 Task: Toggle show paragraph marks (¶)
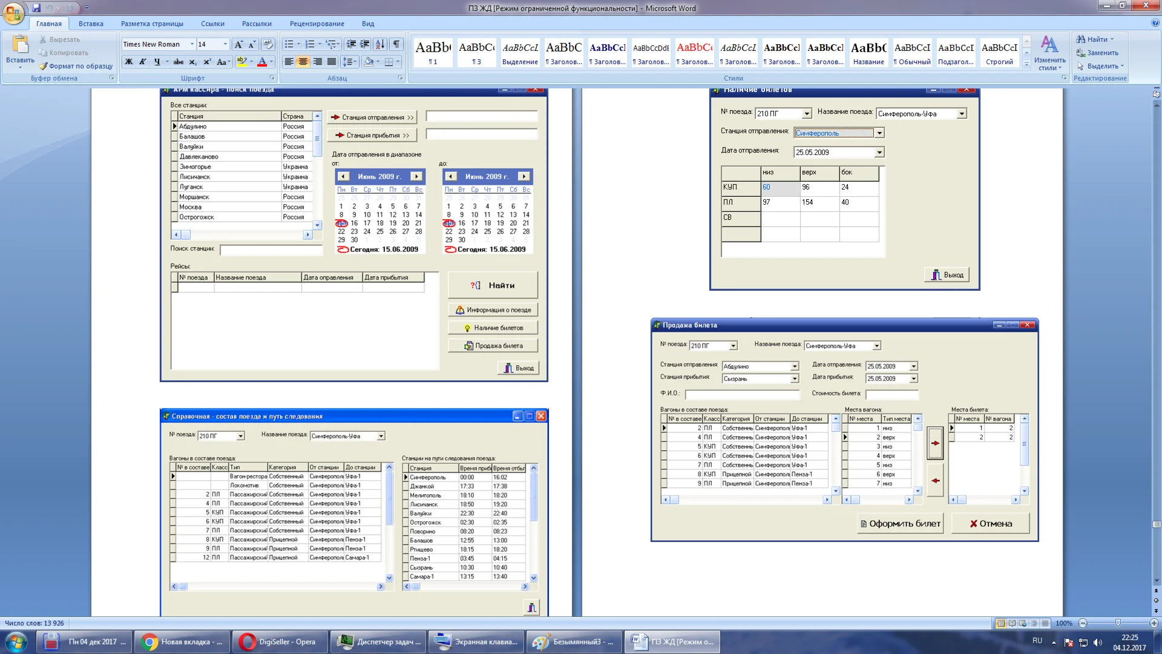click(396, 44)
